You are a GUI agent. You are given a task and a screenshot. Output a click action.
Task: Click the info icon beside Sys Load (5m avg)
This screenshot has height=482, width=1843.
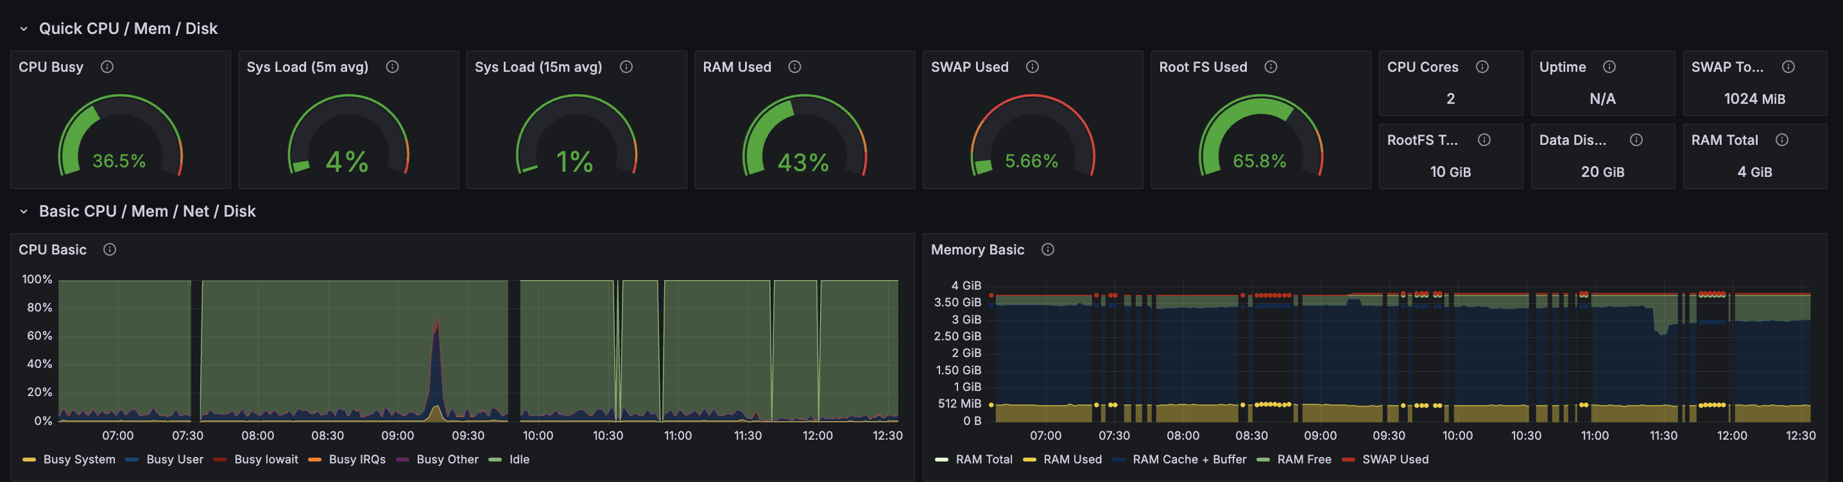pyautogui.click(x=392, y=67)
